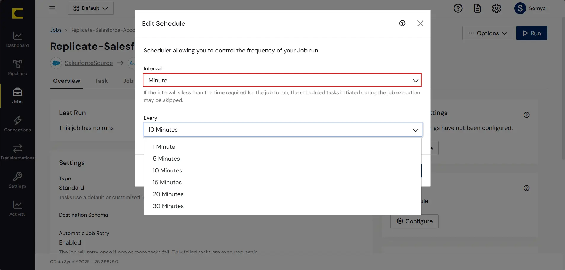Image resolution: width=565 pixels, height=270 pixels.
Task: Click help icon above the Configure button
Action: 526,188
